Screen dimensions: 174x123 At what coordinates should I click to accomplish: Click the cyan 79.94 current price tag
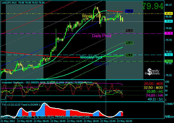point(169,21)
